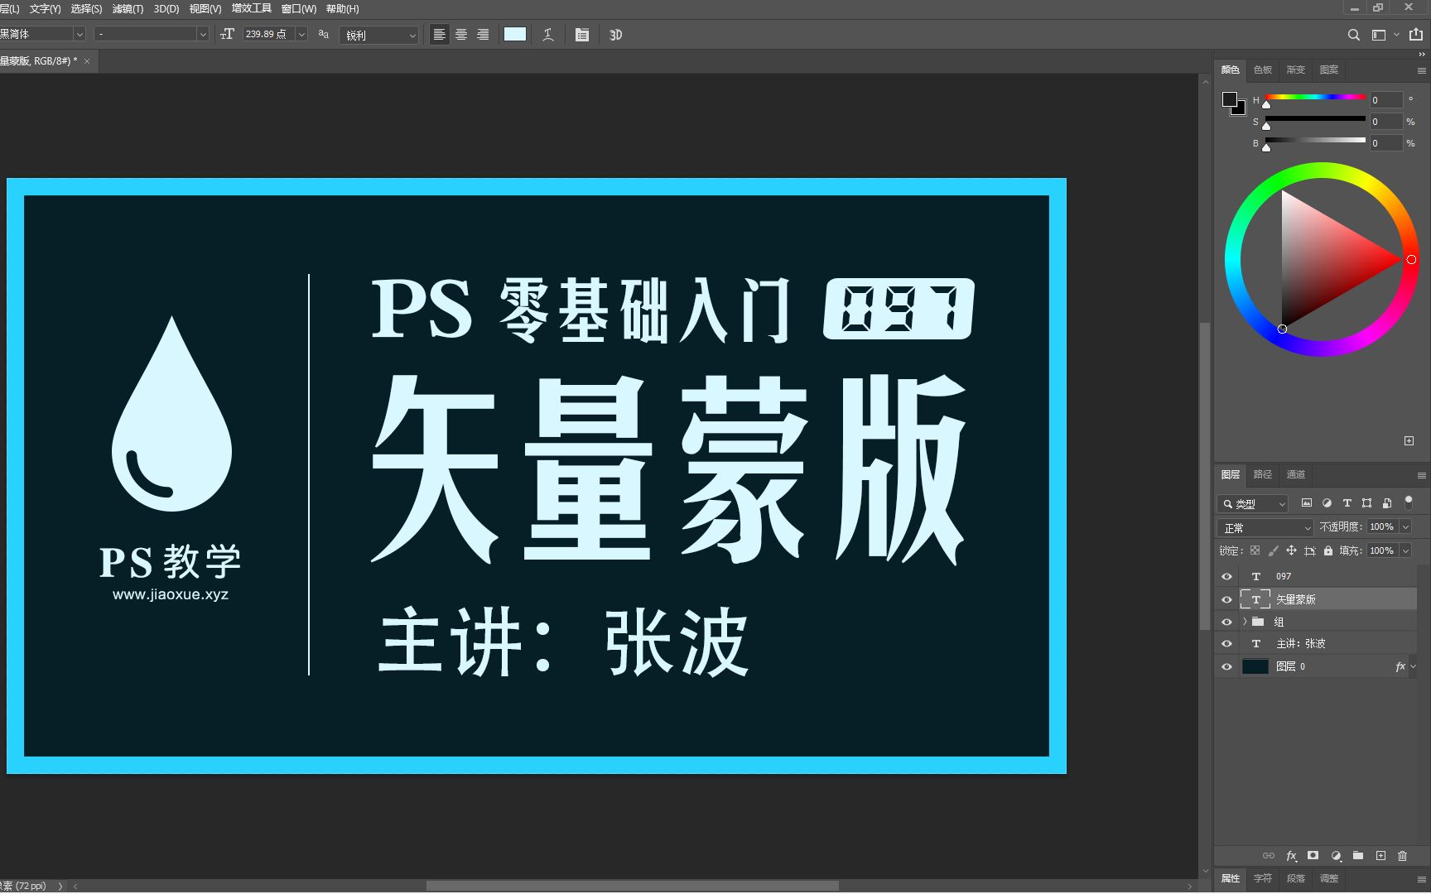1431x894 pixels.
Task: Expand the 组 group in the Layers panel
Action: point(1243,621)
